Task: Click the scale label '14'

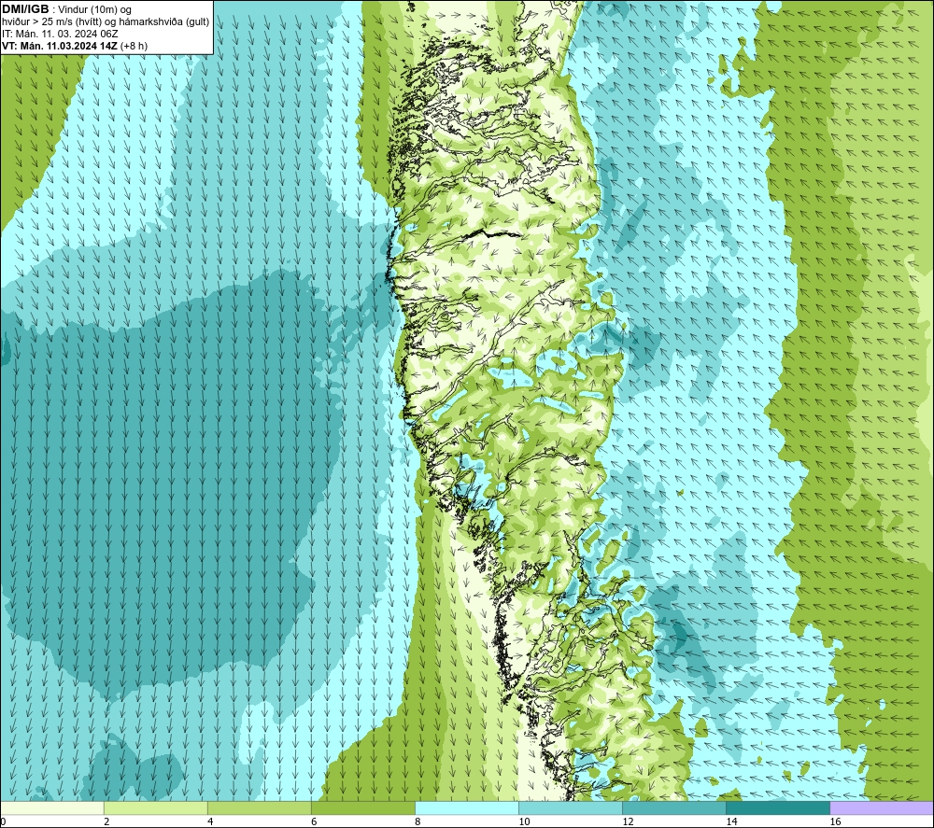Action: coord(731,821)
